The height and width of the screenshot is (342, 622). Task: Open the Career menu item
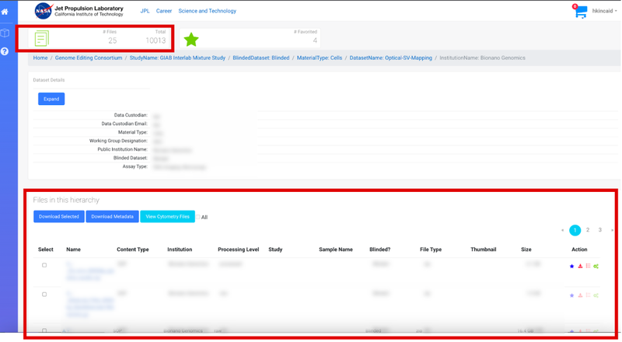point(164,11)
